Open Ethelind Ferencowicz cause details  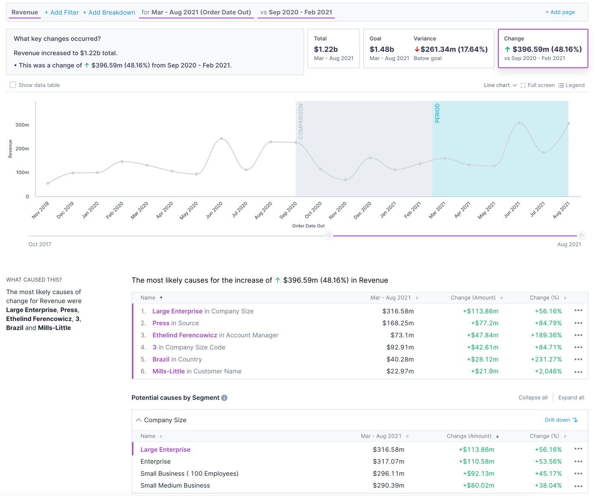(x=185, y=335)
